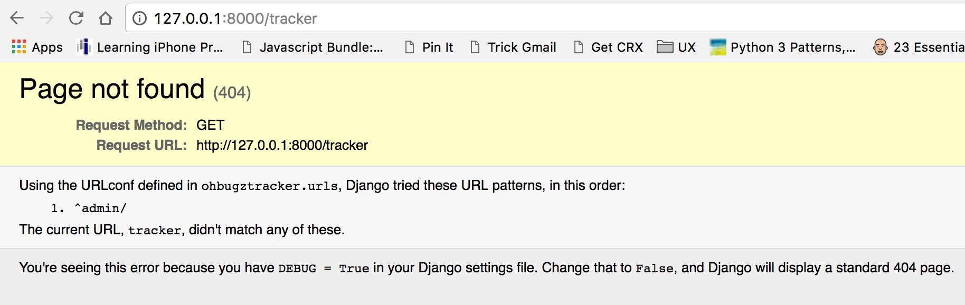The height and width of the screenshot is (305, 965).
Task: Open site information dropdown for 127.0.0.1
Action: 138,18
